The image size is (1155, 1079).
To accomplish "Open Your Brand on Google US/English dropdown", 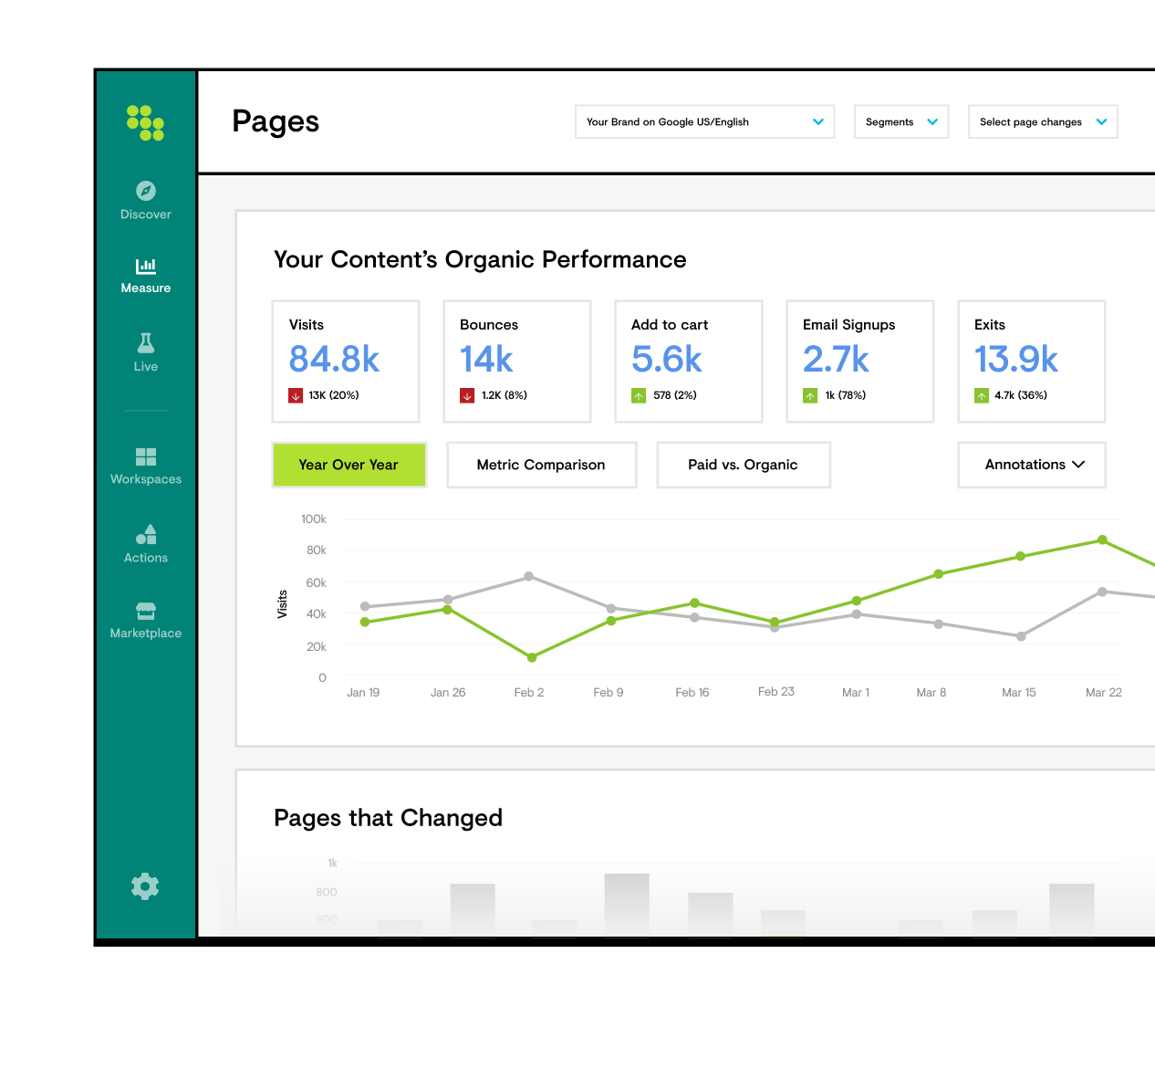I will click(x=705, y=121).
